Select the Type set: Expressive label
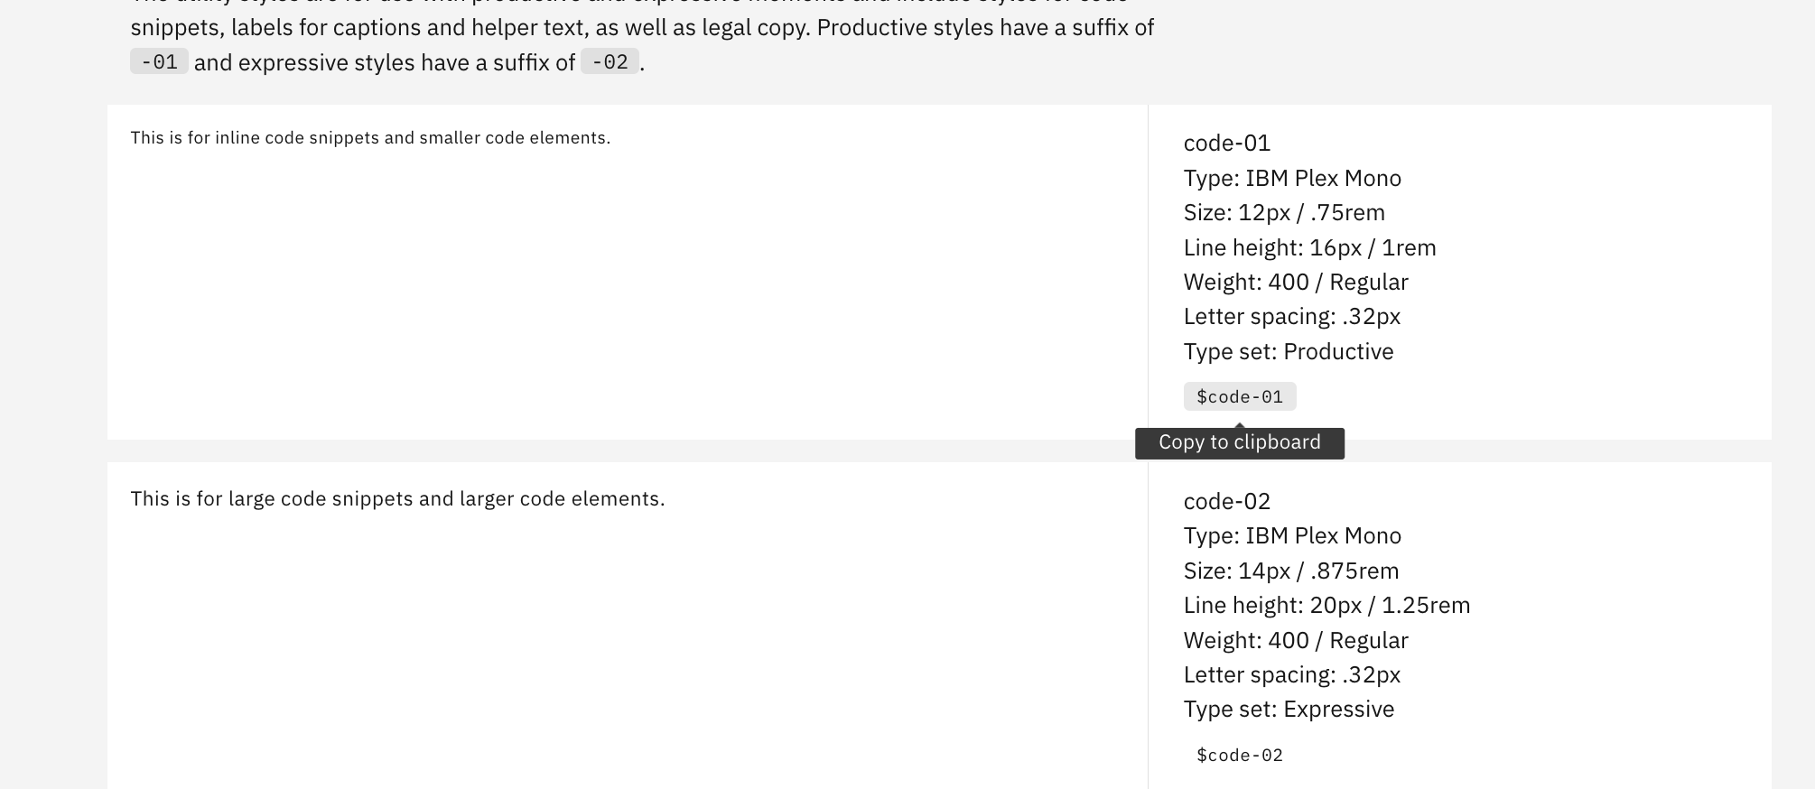1815x789 pixels. (x=1288, y=710)
